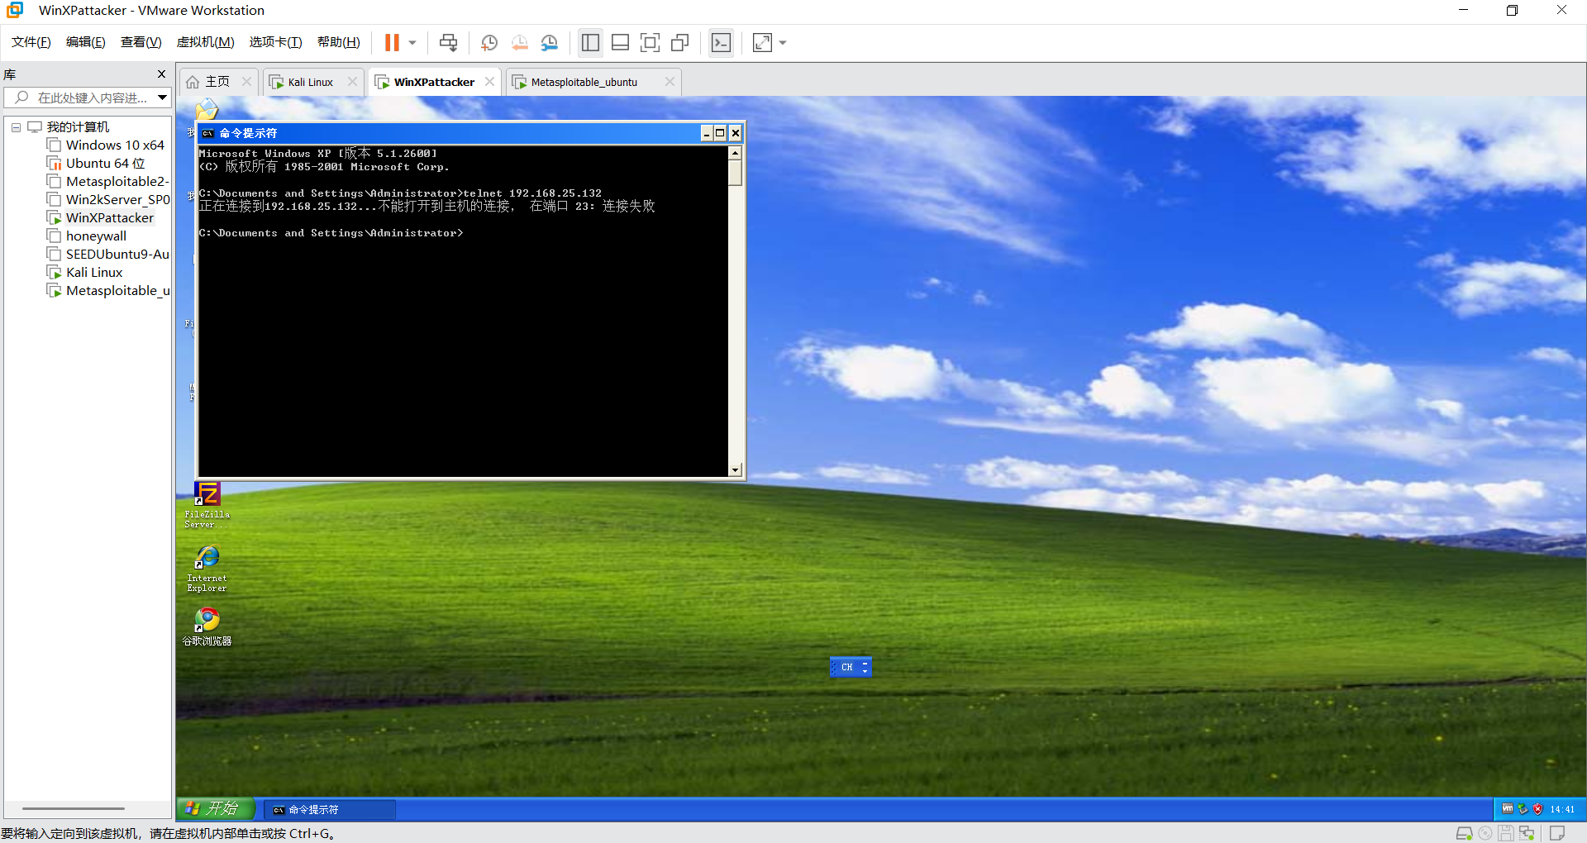
Task: Enter full screen mode
Action: click(651, 42)
